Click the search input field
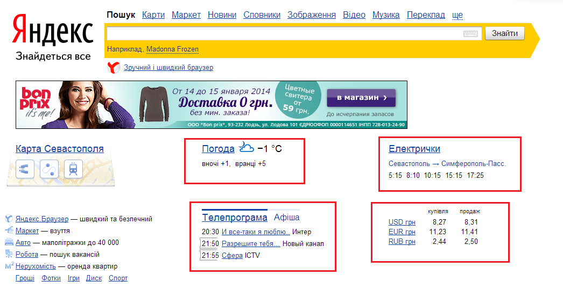This screenshot has height=296, width=563. [x=284, y=34]
